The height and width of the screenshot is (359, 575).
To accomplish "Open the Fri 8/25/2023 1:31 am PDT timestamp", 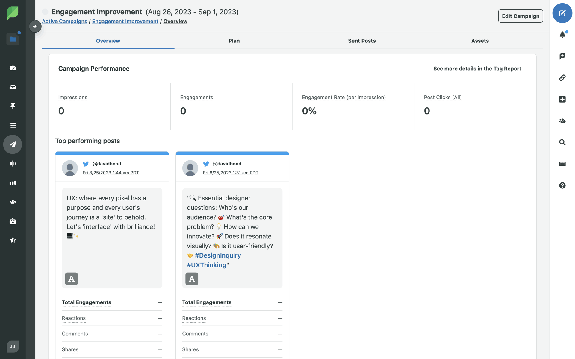I will [x=231, y=173].
